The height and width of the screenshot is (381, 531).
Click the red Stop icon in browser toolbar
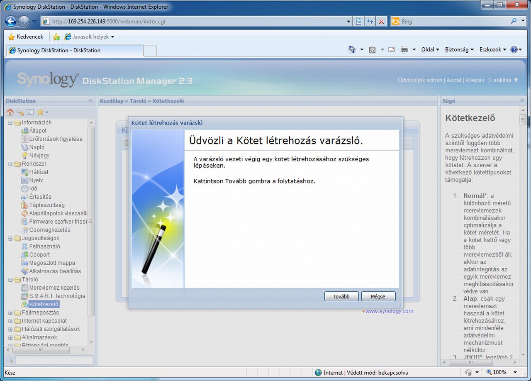tap(381, 22)
